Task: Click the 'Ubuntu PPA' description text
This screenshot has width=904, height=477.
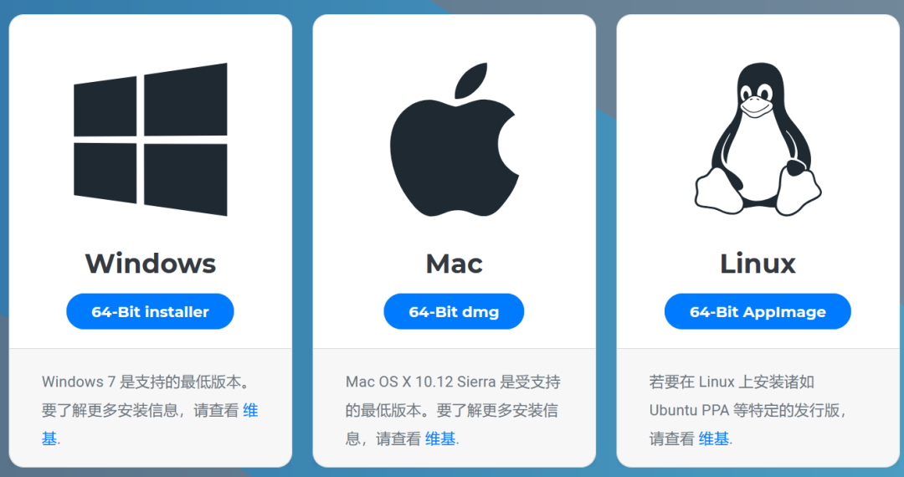Action: (x=689, y=410)
